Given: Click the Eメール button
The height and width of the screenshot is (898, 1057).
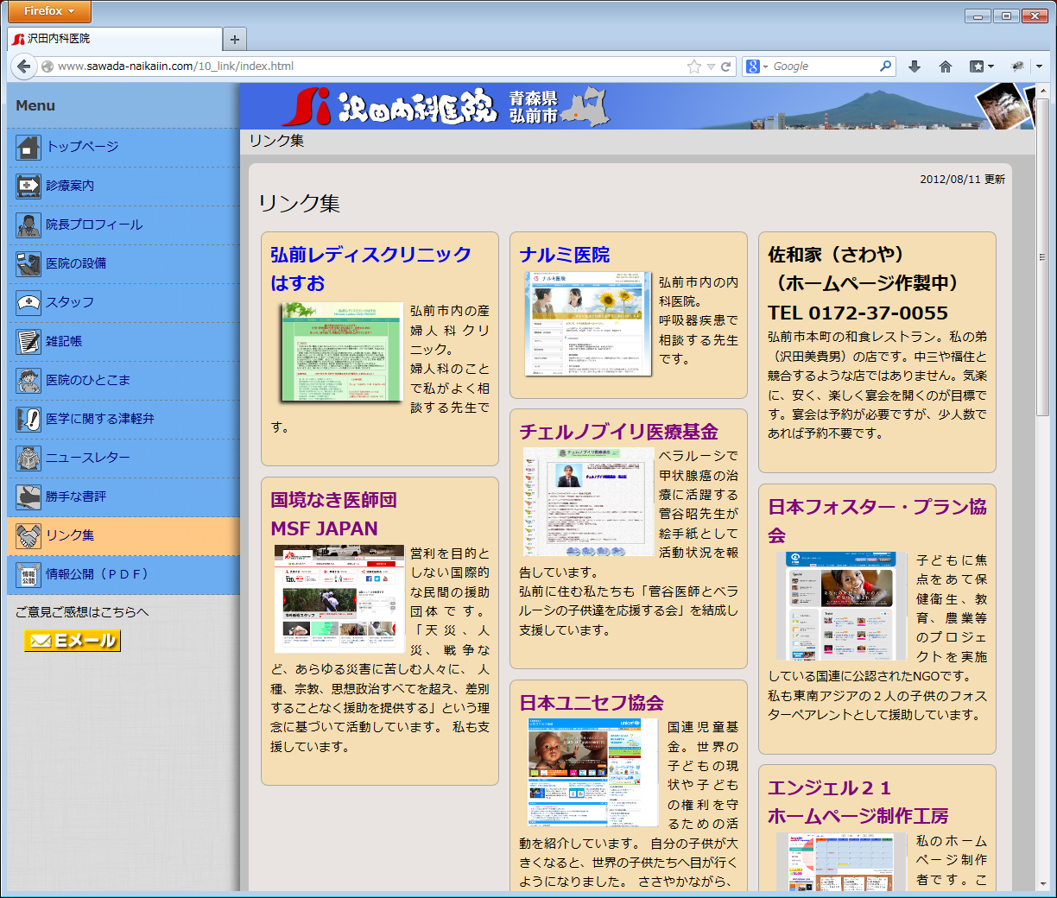Looking at the screenshot, I should [73, 641].
